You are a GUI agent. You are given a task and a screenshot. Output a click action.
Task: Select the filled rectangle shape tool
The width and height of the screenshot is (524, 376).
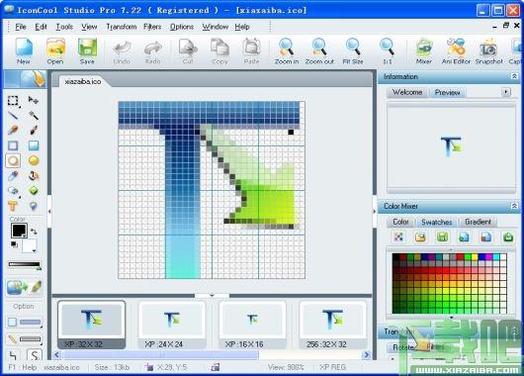point(34,145)
